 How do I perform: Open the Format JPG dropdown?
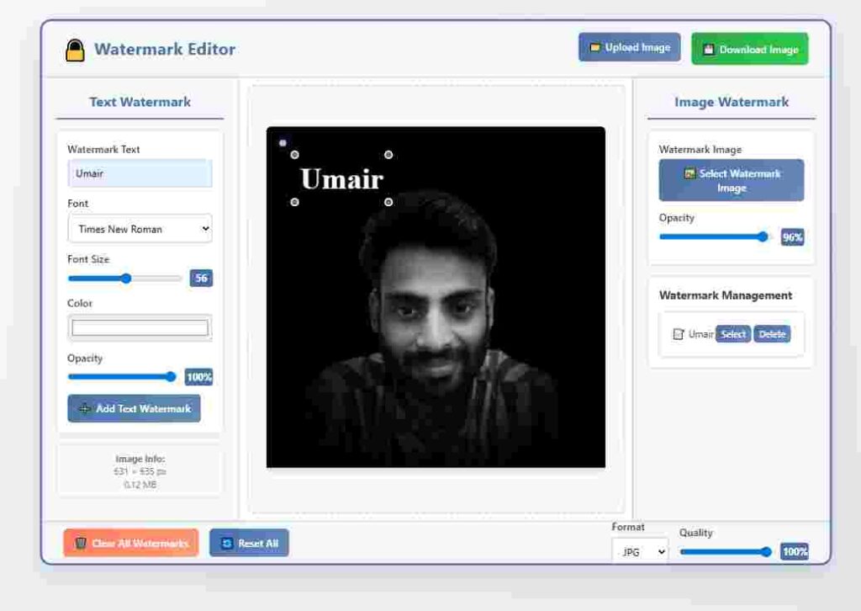coord(639,552)
